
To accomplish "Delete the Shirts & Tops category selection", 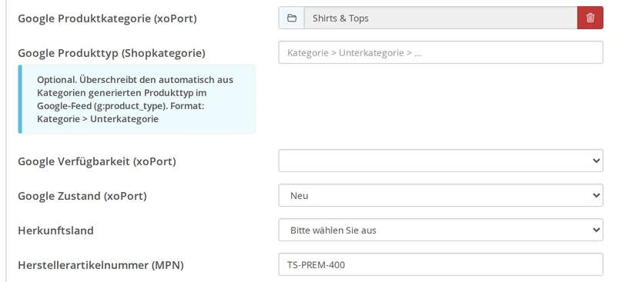I will [590, 18].
